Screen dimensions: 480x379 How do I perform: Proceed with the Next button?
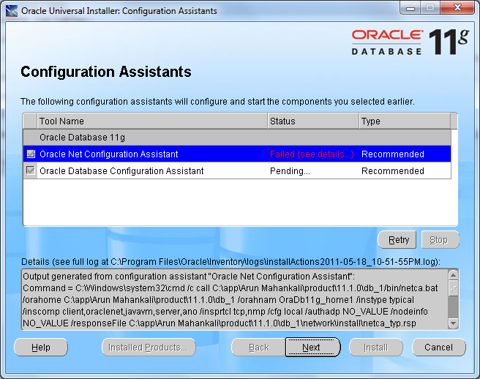coord(312,347)
